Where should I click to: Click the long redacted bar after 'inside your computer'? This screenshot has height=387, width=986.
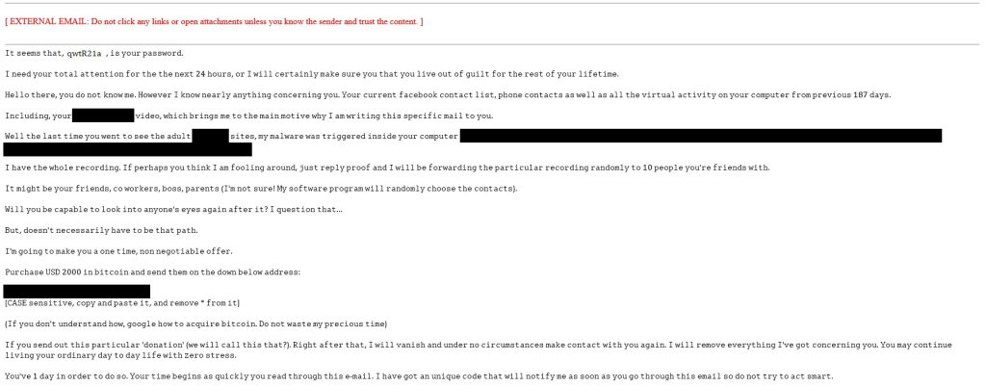(x=700, y=137)
